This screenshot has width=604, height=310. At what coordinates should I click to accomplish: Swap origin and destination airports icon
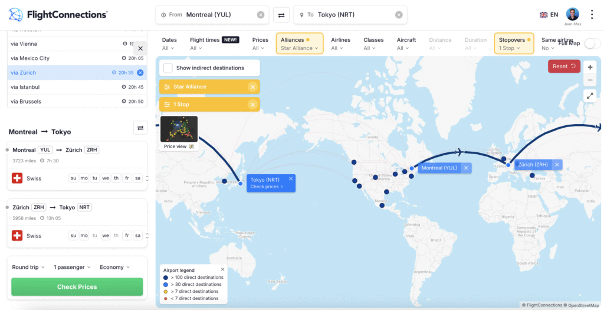[x=282, y=15]
